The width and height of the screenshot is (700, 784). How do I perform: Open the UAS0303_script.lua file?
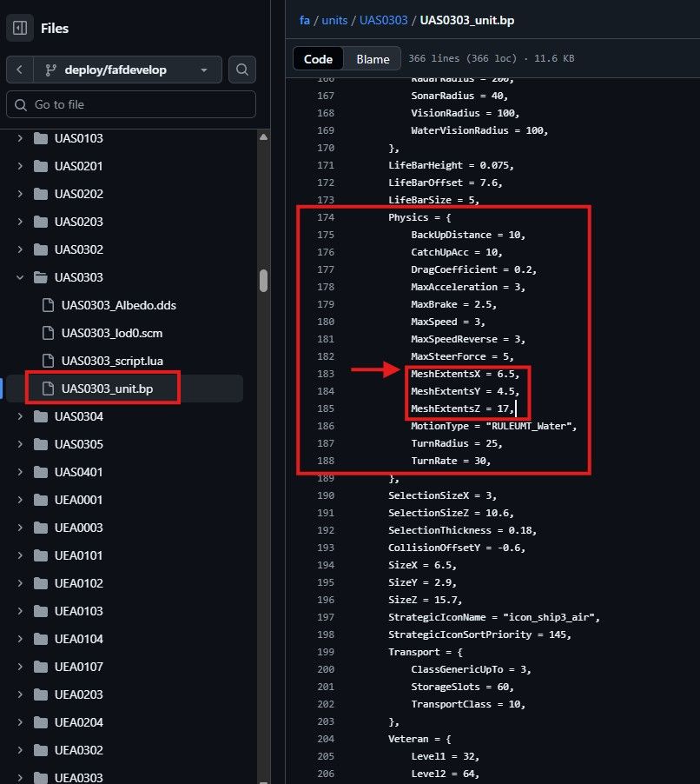coord(112,361)
